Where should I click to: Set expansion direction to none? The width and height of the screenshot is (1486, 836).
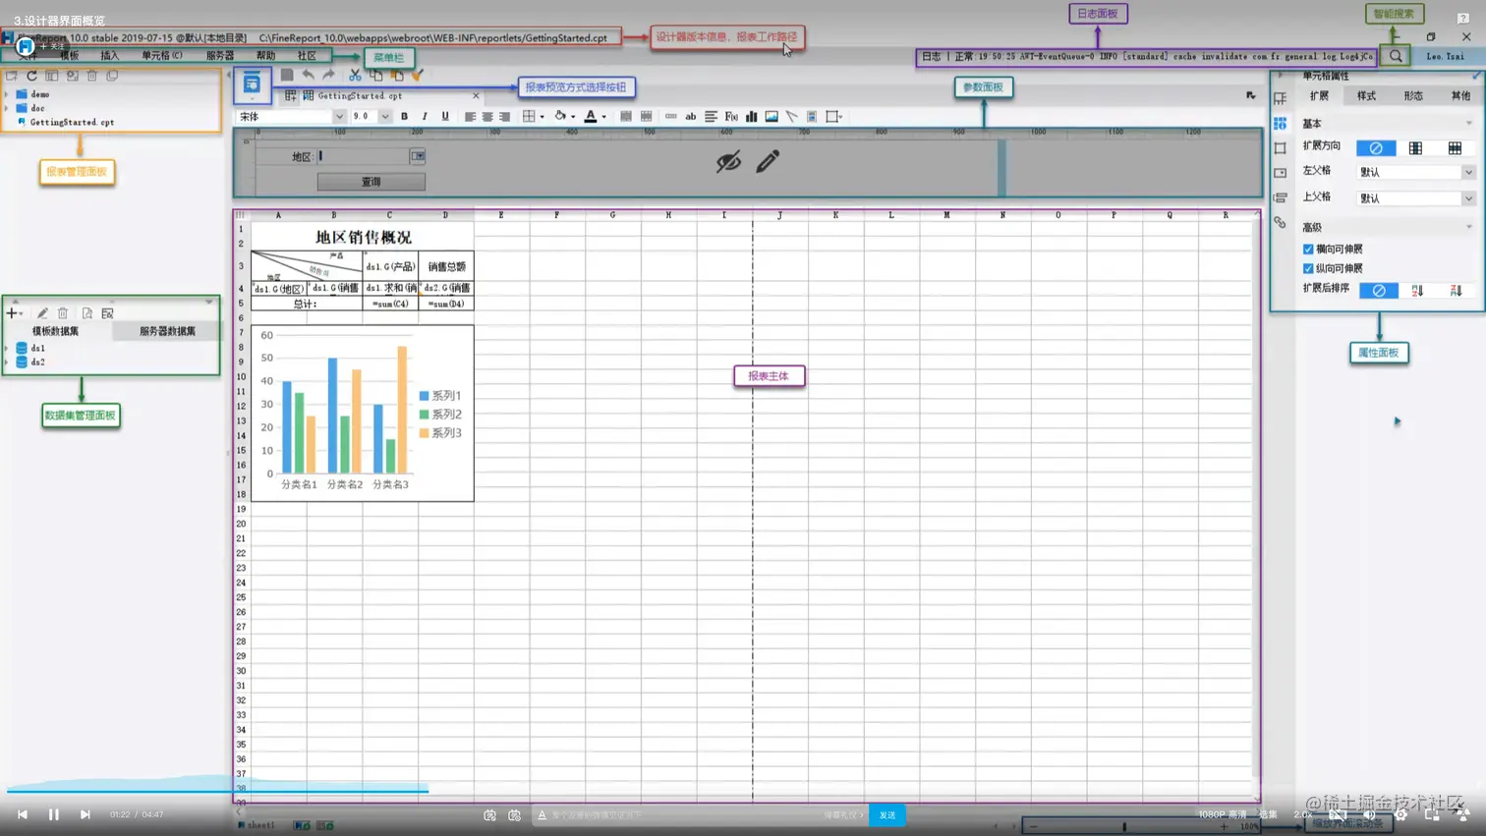[1376, 147]
